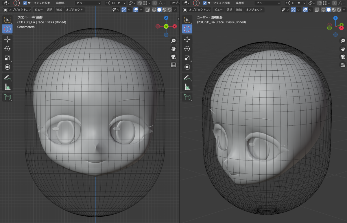Toggle overlays button in right viewport header
This screenshot has width=347, height=223.
click(305, 10)
